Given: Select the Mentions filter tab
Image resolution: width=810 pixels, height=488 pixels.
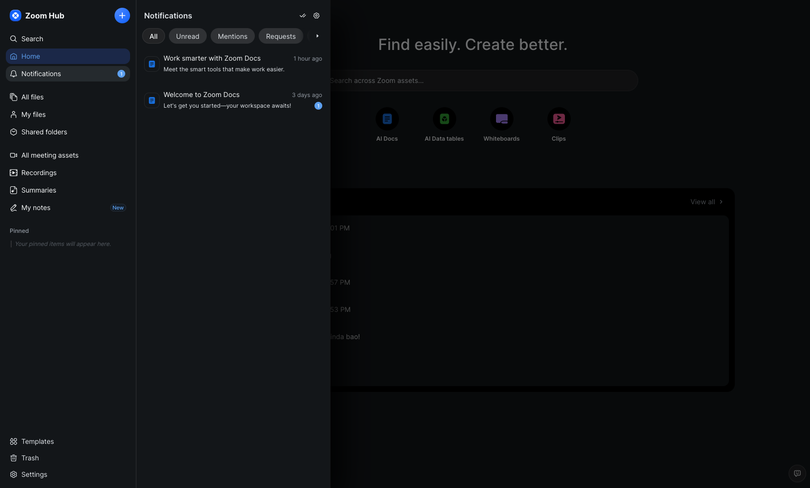Looking at the screenshot, I should point(232,36).
